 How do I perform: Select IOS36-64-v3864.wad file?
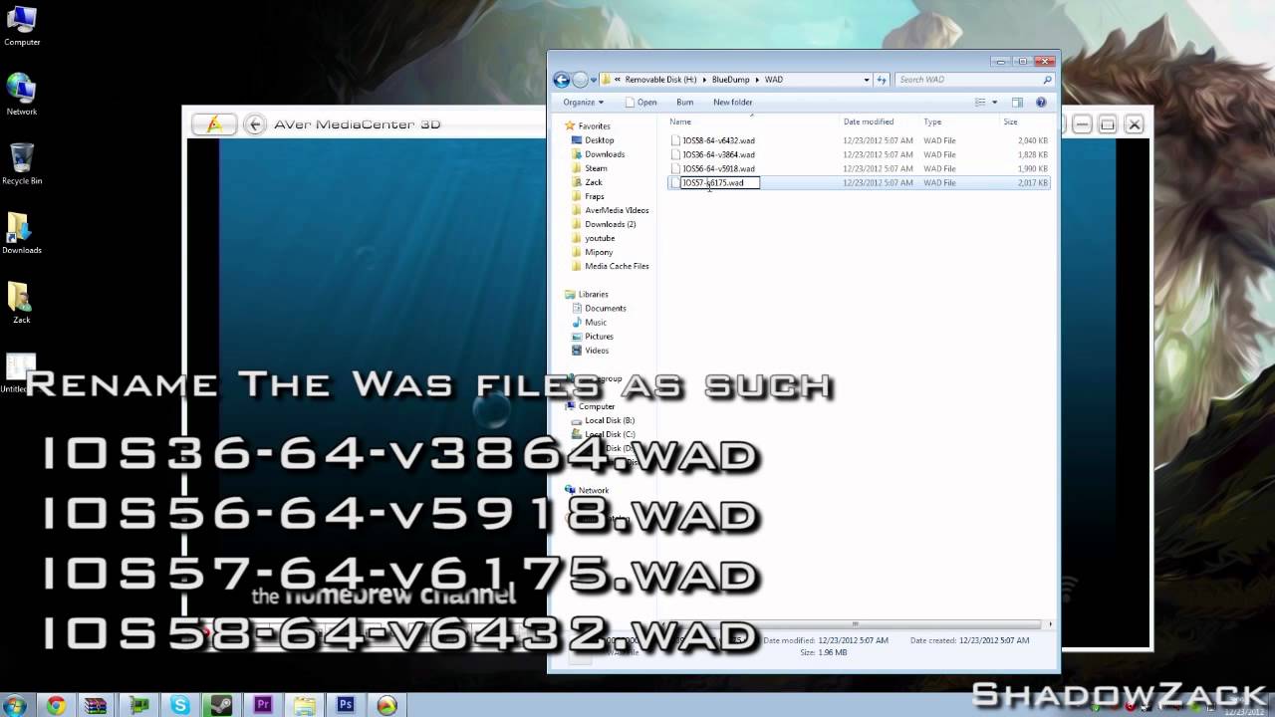click(x=718, y=154)
